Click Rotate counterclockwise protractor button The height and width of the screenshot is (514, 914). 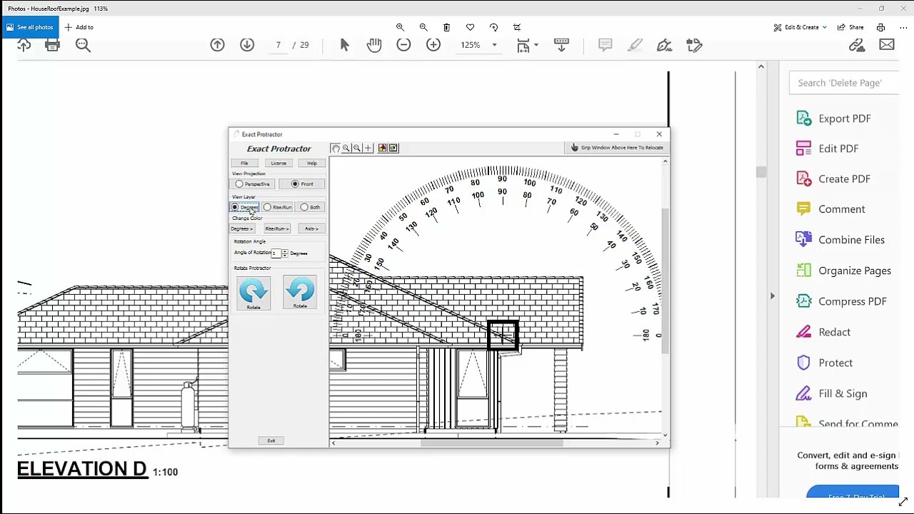click(x=300, y=293)
